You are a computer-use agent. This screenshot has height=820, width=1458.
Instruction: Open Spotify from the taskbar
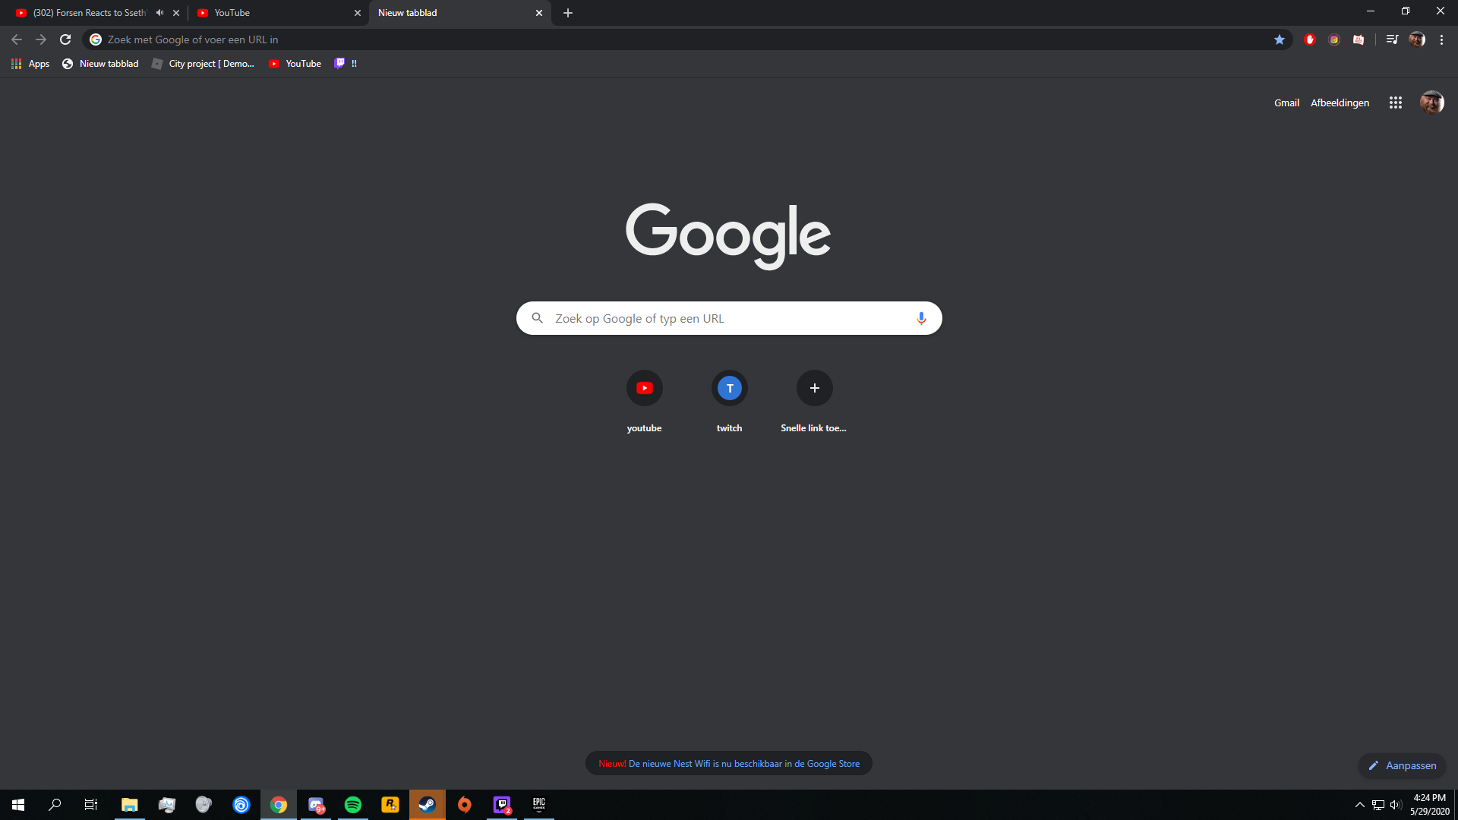pyautogui.click(x=353, y=805)
